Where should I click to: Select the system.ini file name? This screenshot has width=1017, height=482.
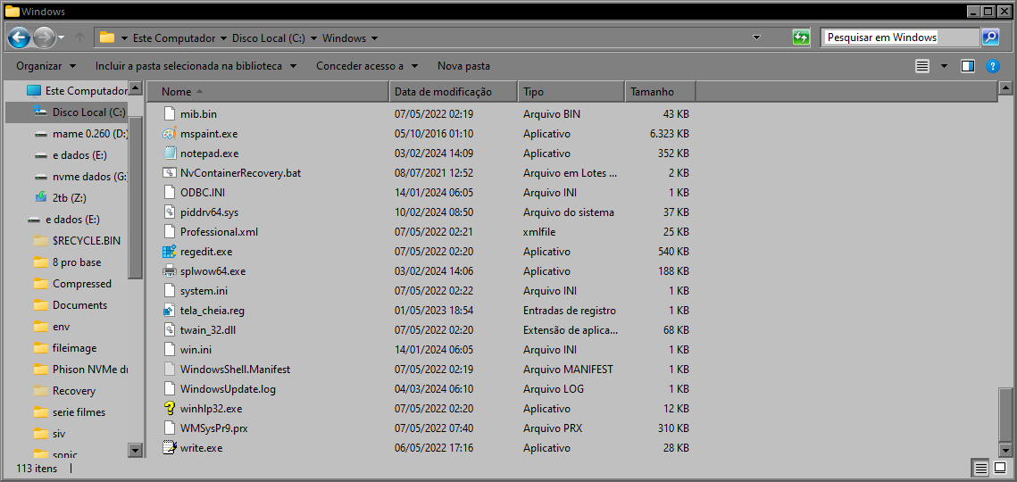click(204, 291)
